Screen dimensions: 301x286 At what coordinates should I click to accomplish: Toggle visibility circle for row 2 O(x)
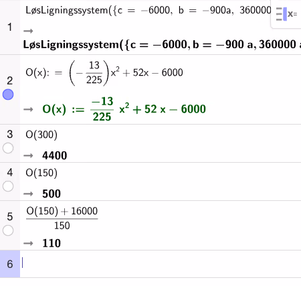point(8,94)
